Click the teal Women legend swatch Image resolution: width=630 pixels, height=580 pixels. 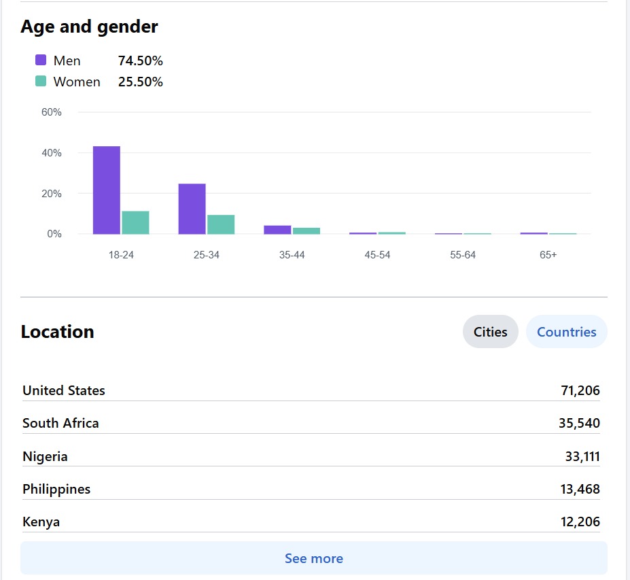pyautogui.click(x=41, y=82)
